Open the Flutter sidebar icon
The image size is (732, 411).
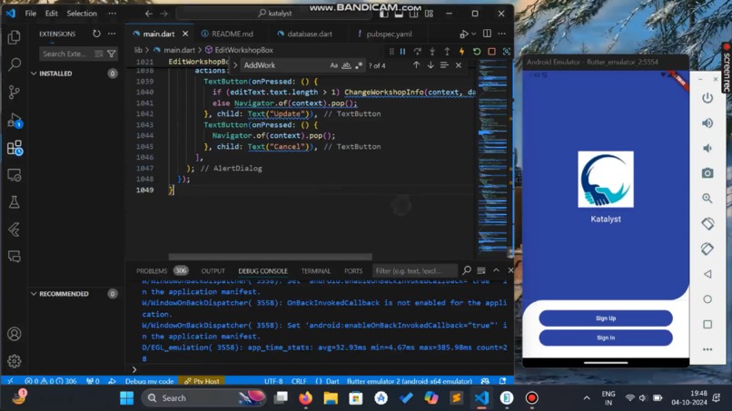(x=14, y=229)
